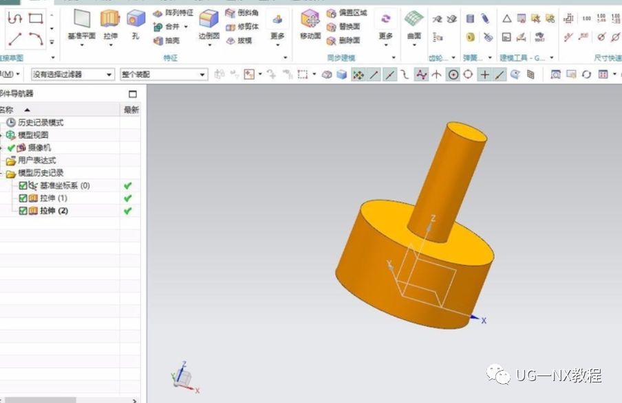This screenshot has height=403, width=622.
Task: Select the Line sketch tool
Action: tap(14, 38)
